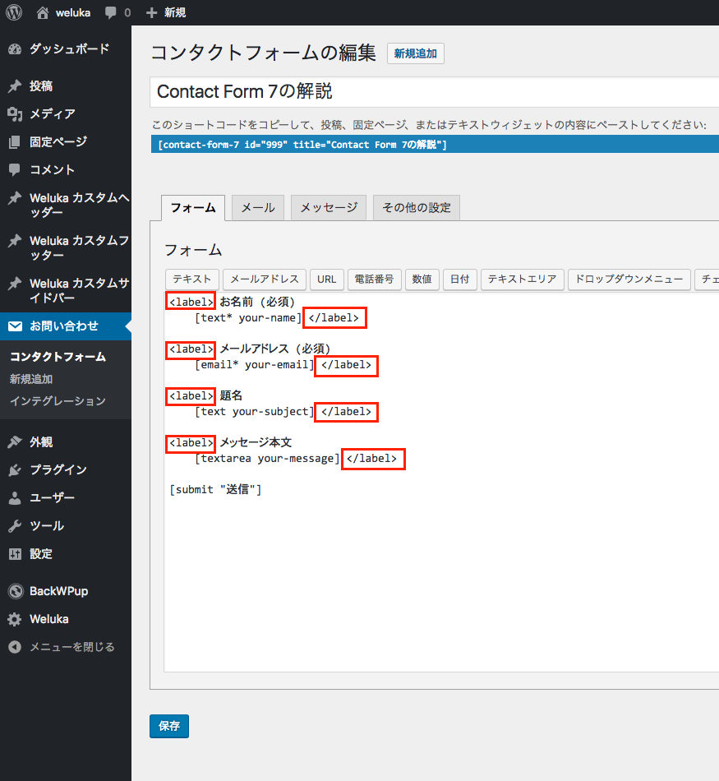Open the その他の設定 tab
This screenshot has width=719, height=781.
417,208
